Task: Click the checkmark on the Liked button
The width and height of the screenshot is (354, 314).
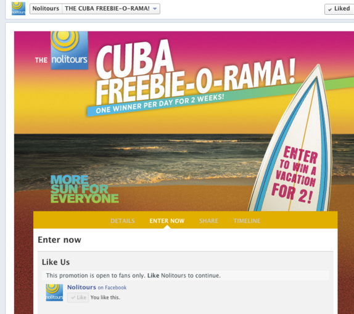Action: coord(330,9)
